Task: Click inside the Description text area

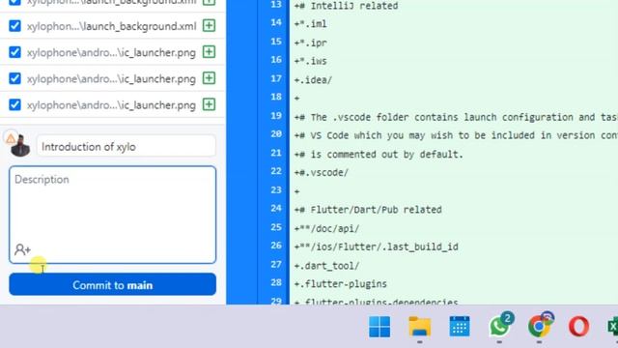Action: tap(113, 215)
